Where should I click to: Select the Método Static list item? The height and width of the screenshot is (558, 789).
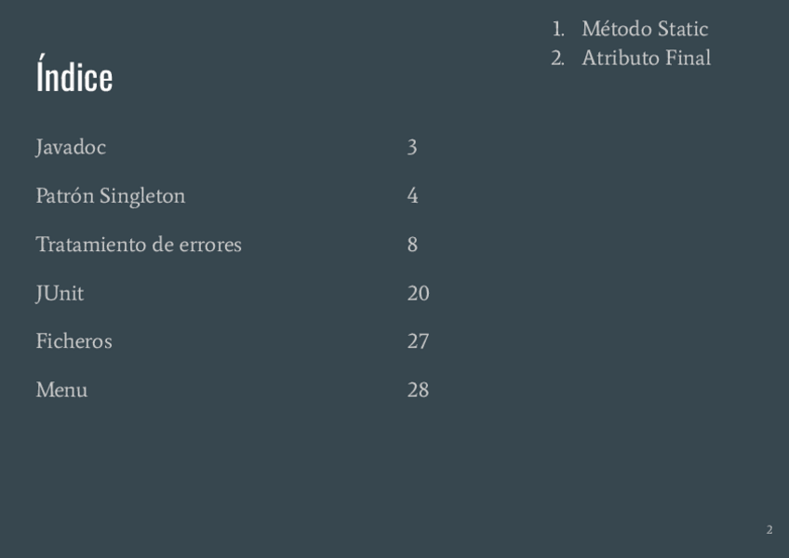645,29
